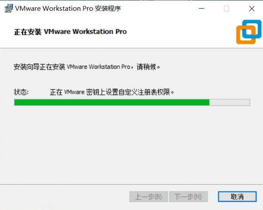Click the empty footer area left of 上一步(B)
This screenshot has height=210, width=263.
pyautogui.click(x=64, y=196)
